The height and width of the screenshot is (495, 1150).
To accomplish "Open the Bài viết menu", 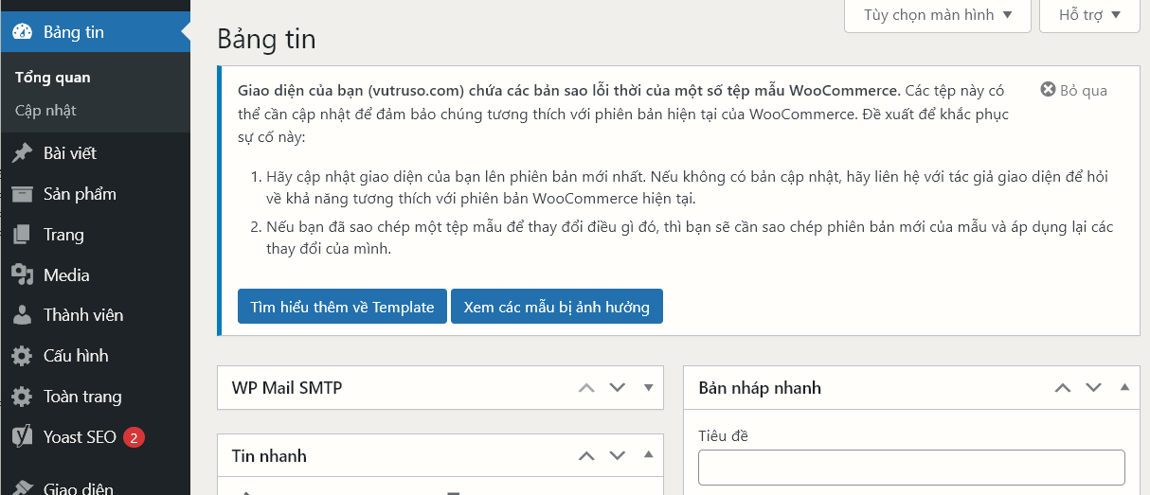I will point(95,153).
